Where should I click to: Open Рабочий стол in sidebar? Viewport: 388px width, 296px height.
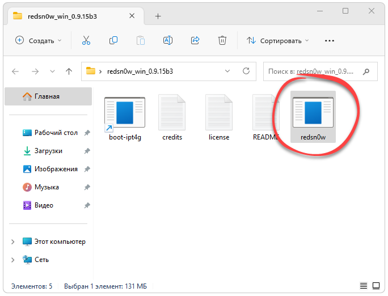point(56,133)
